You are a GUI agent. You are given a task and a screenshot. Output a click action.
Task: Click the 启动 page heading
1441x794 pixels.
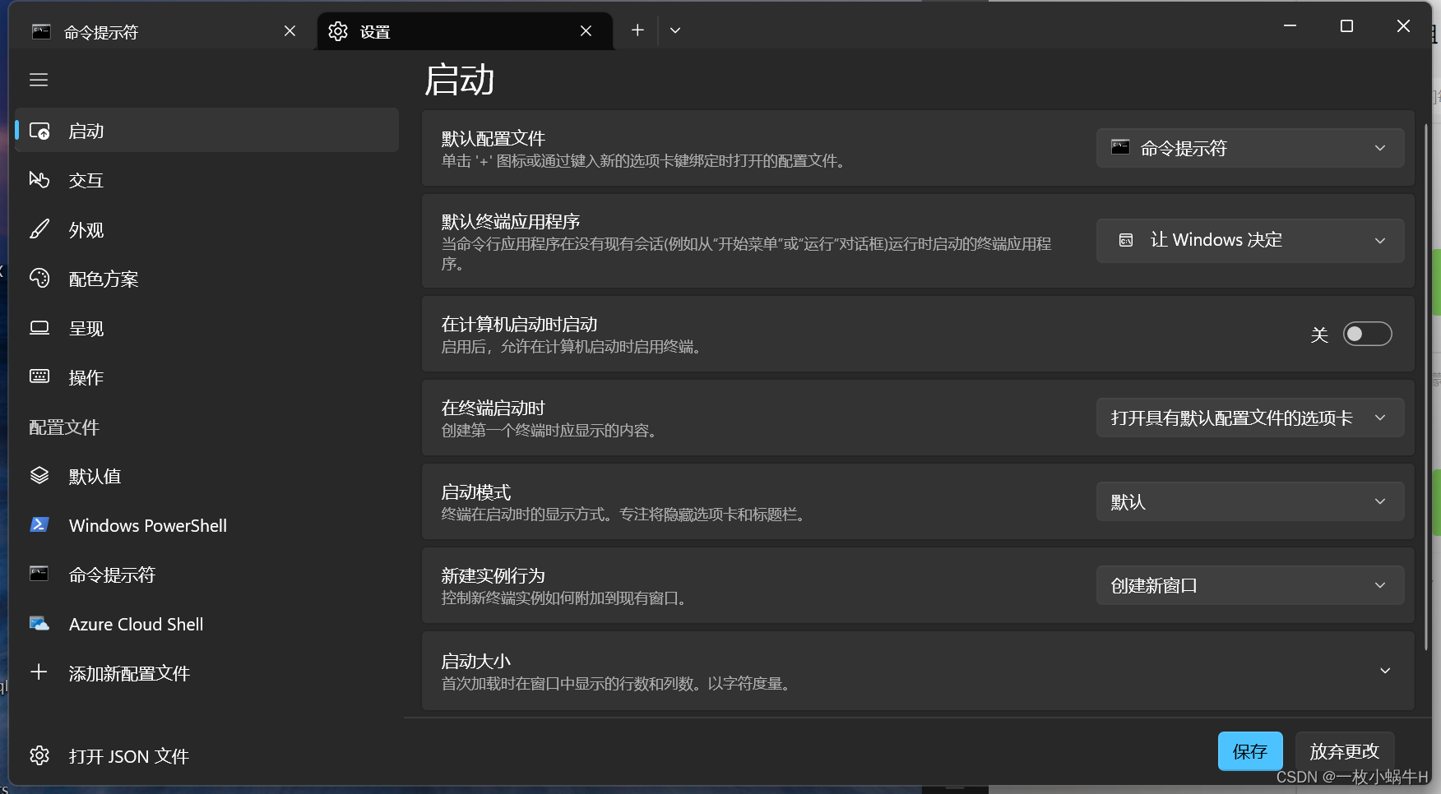click(459, 80)
